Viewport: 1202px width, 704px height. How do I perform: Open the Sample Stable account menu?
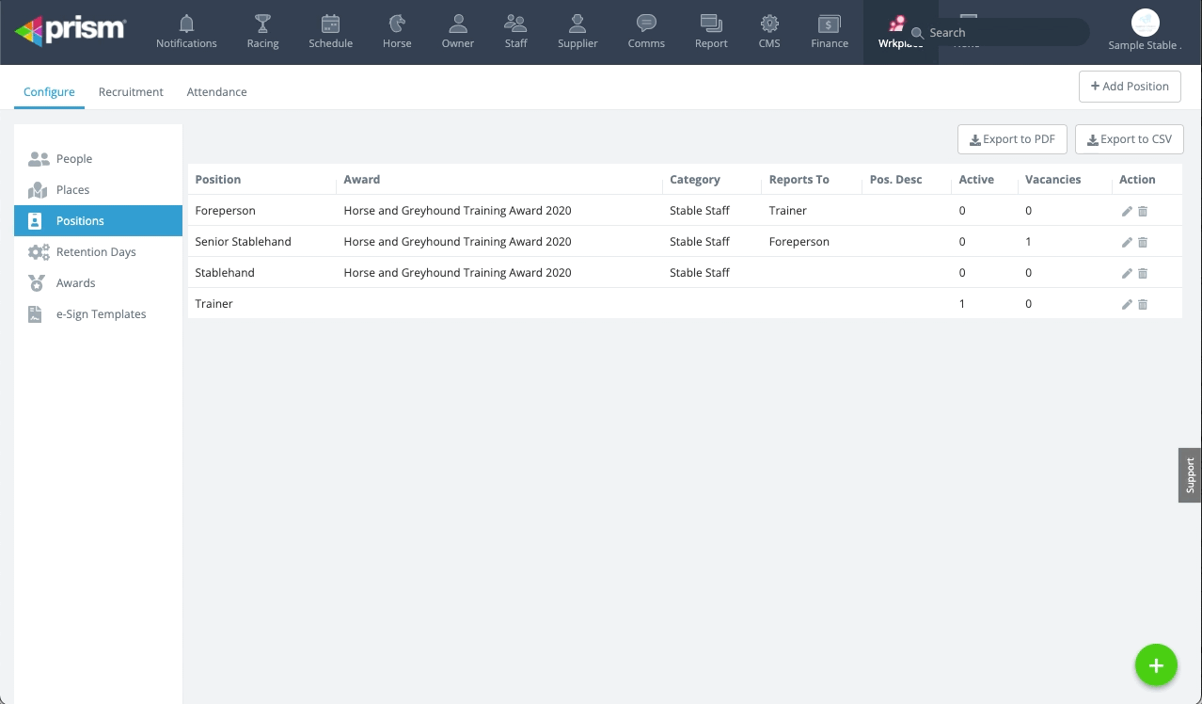click(1144, 31)
